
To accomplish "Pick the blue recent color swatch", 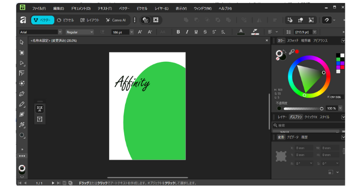I will (338, 63).
